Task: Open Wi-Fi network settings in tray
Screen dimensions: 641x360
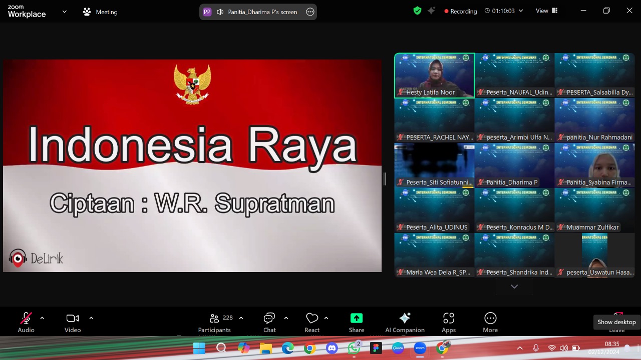Action: pyautogui.click(x=552, y=348)
